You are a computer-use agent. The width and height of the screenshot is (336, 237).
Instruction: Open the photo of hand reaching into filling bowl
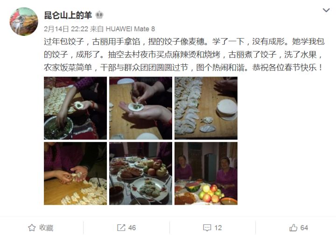[x=75, y=108]
